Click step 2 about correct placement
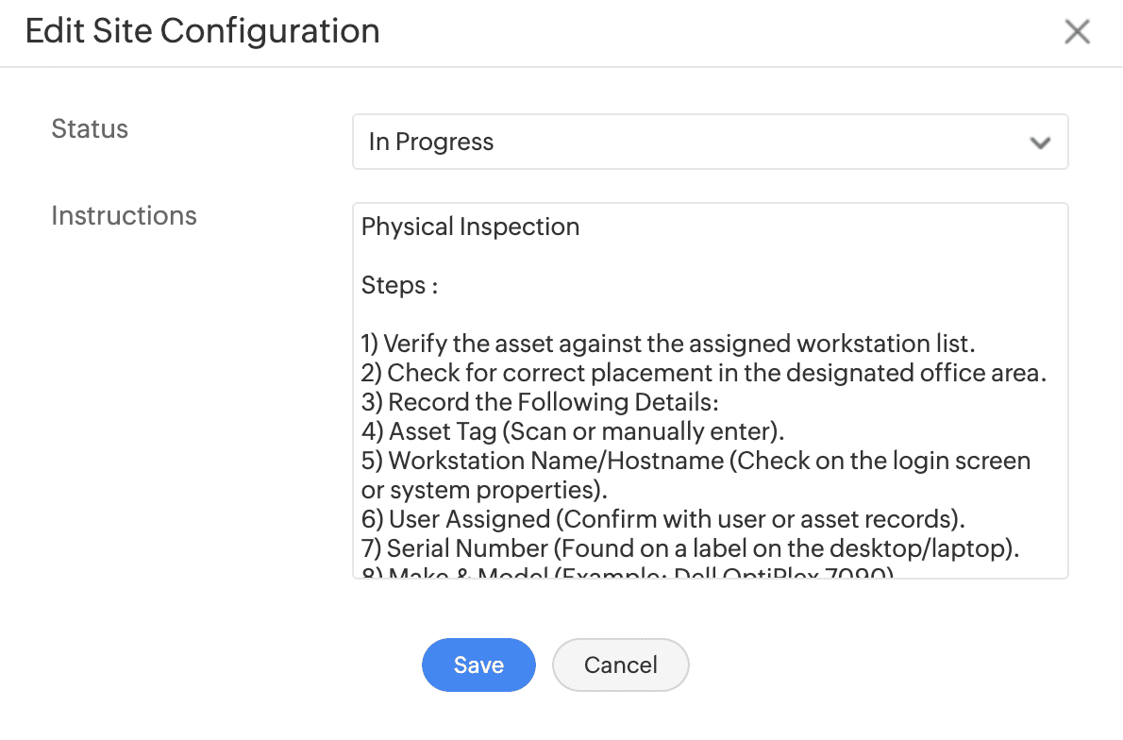 tap(703, 374)
